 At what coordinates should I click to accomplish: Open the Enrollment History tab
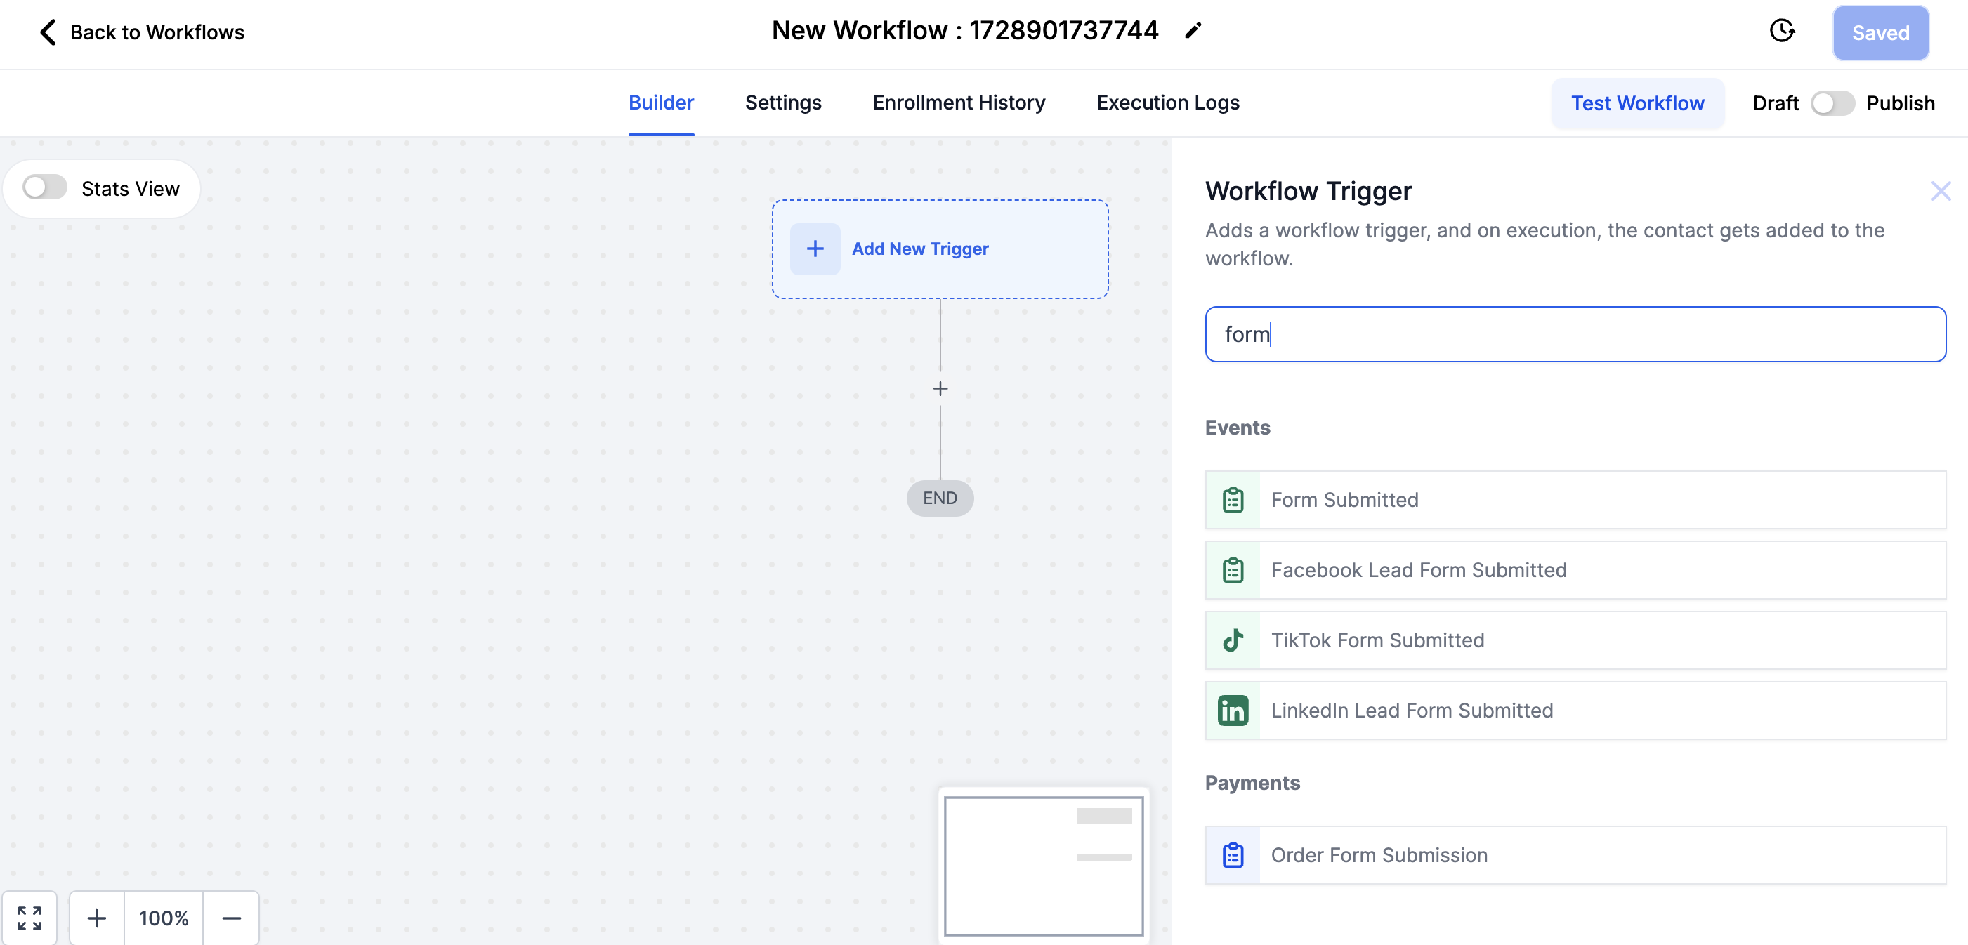point(959,103)
